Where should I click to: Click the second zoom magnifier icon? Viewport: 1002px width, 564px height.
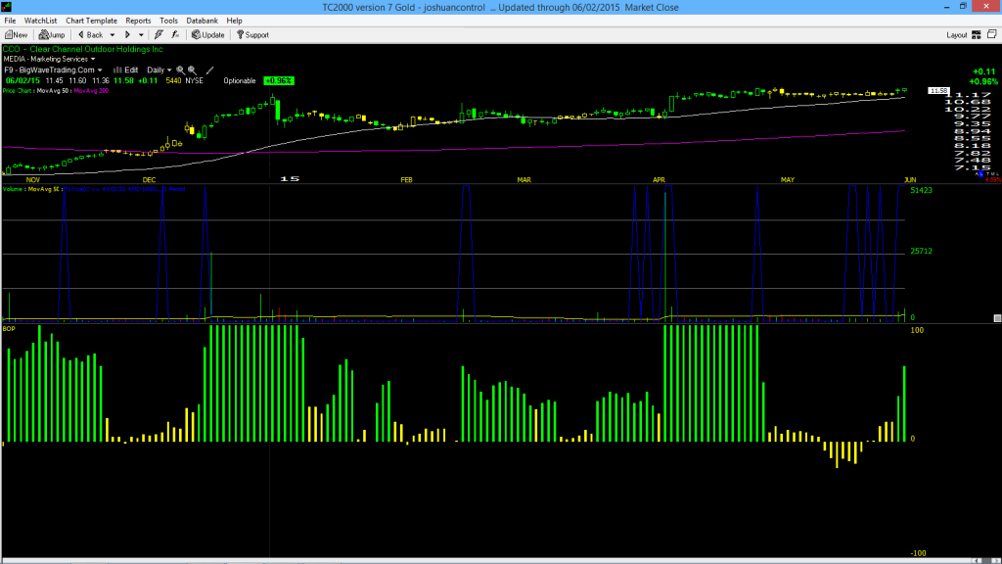point(192,70)
